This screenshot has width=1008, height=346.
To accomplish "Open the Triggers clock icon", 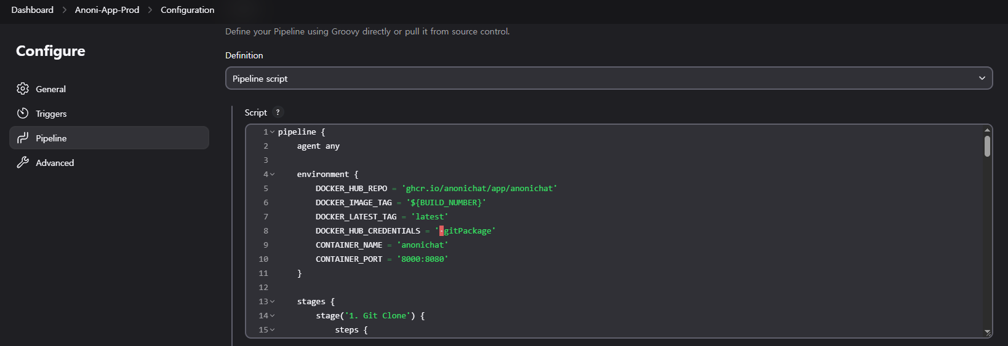I will tap(23, 113).
